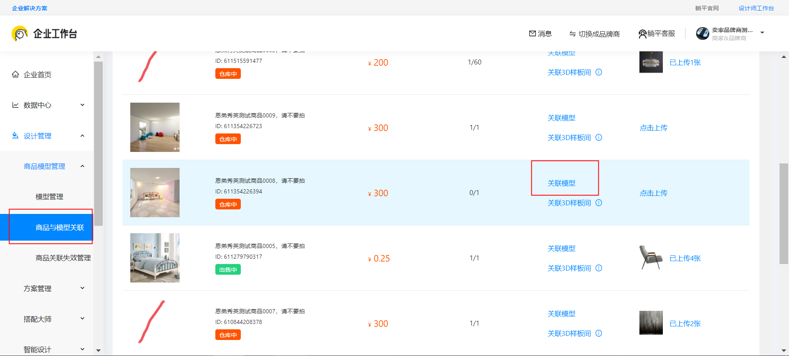
Task: Select 商品与模型关联 menu item
Action: (60, 227)
